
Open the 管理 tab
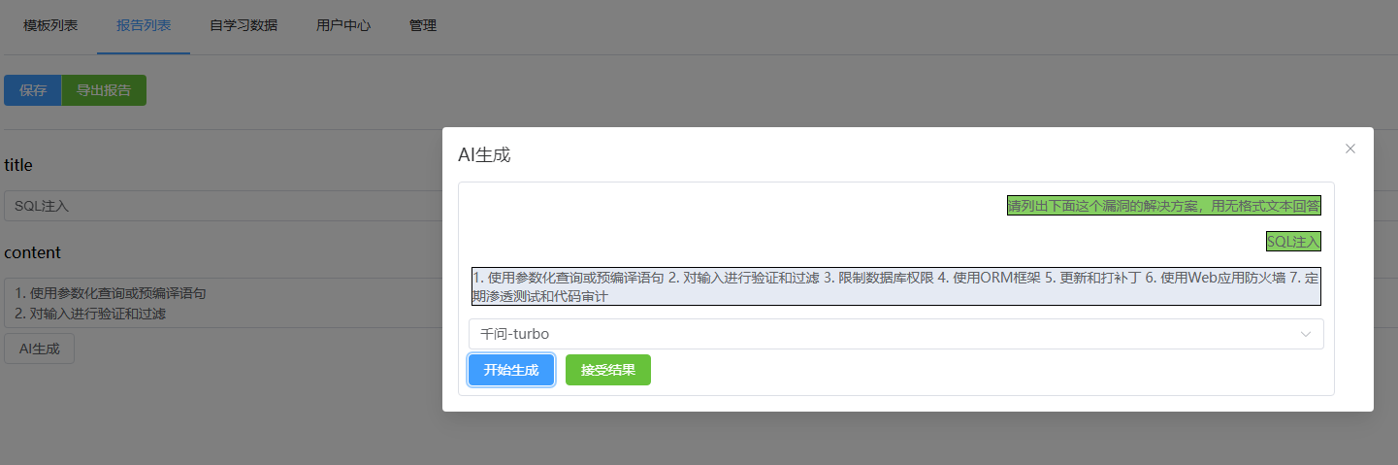(423, 26)
